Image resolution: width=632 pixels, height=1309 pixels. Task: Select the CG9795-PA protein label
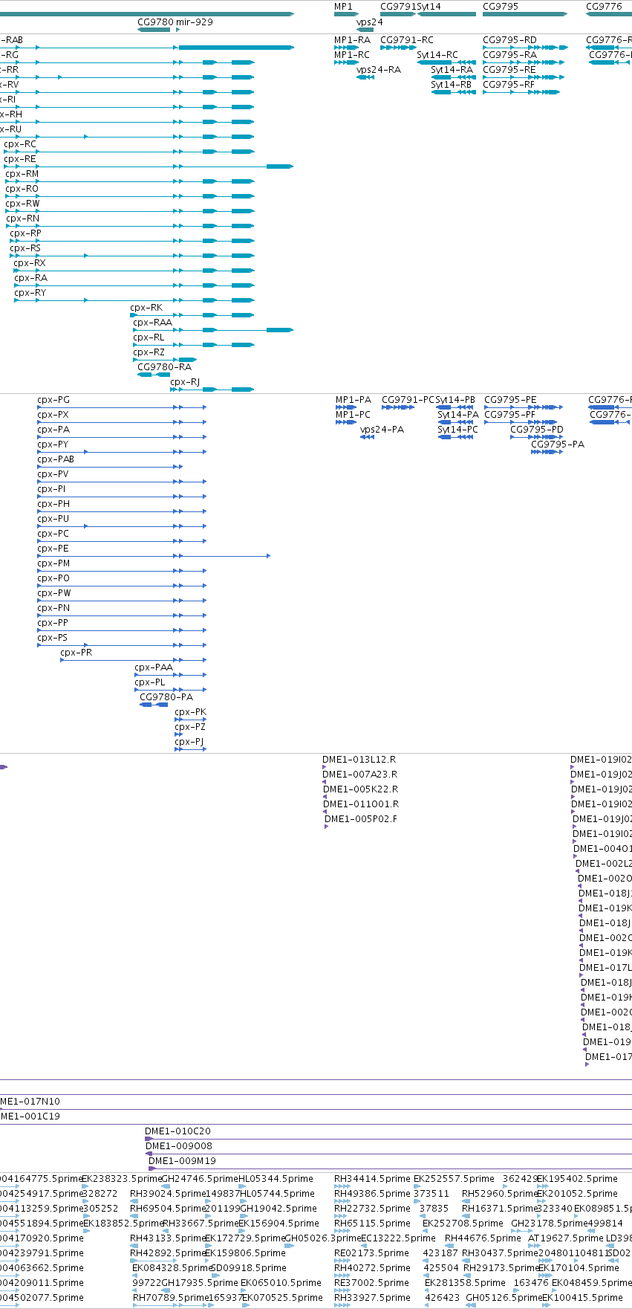coord(558,445)
